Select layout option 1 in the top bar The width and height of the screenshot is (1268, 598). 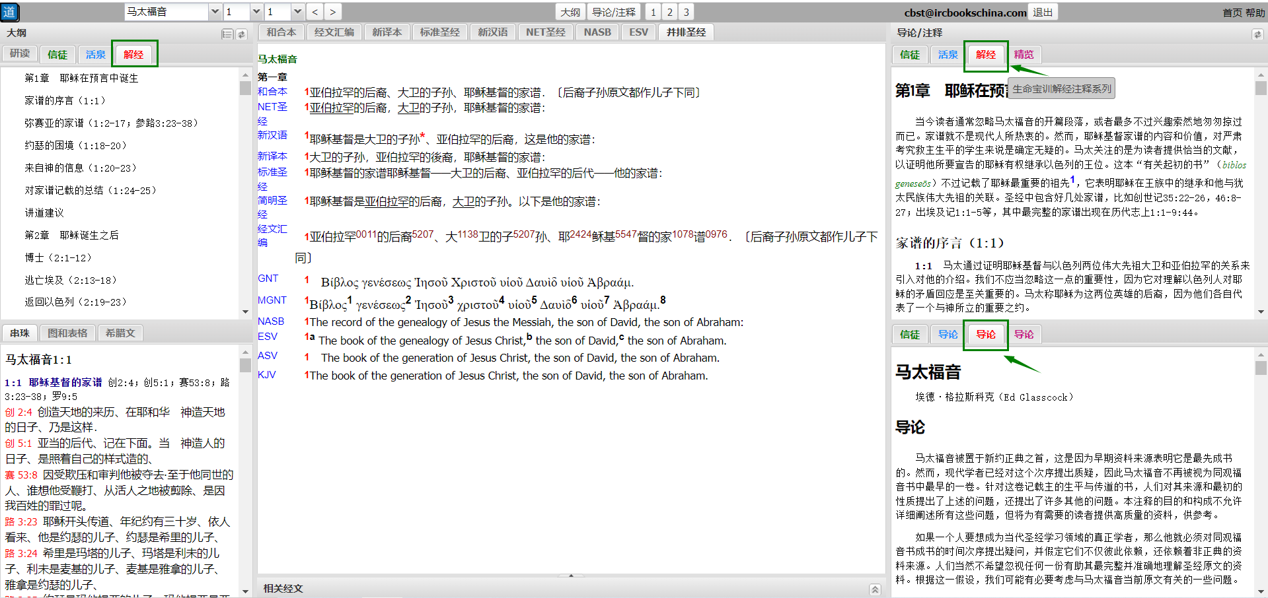click(653, 12)
